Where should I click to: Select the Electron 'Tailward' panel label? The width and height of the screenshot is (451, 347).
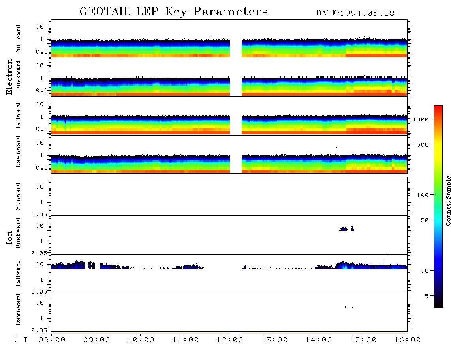[x=18, y=116]
